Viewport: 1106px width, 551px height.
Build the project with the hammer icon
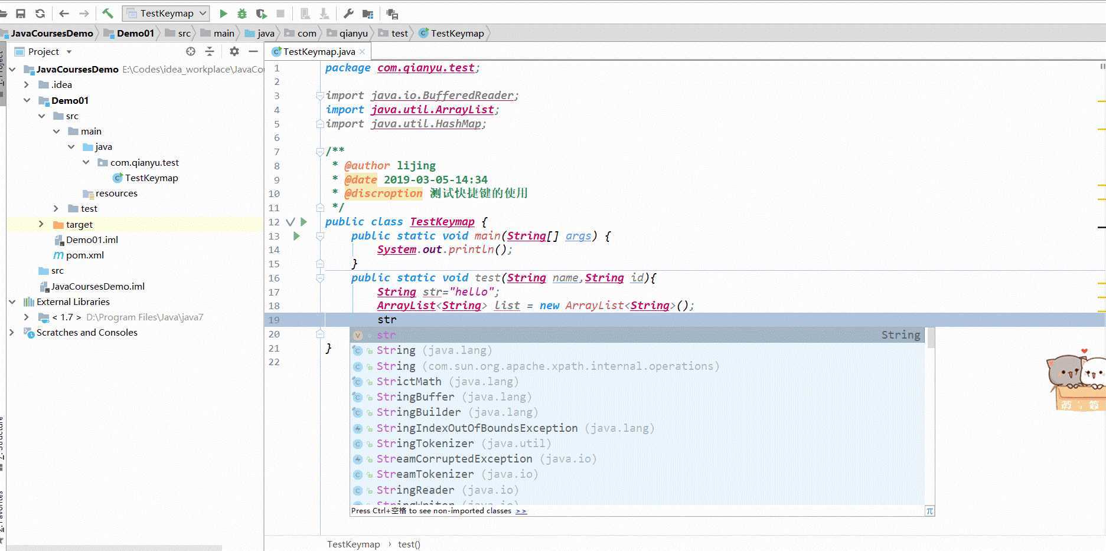point(107,14)
